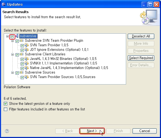This screenshot has height=138, width=161.
Task: Uncheck SVN Team Provider Sources checkbox
Action: 22,77
